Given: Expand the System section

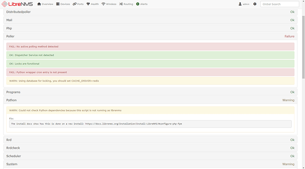Looking at the screenshot, I should tap(150, 164).
